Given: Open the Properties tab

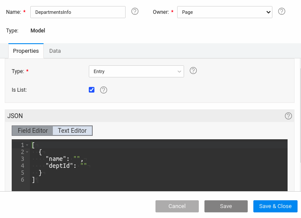Looking at the screenshot, I should pos(26,51).
